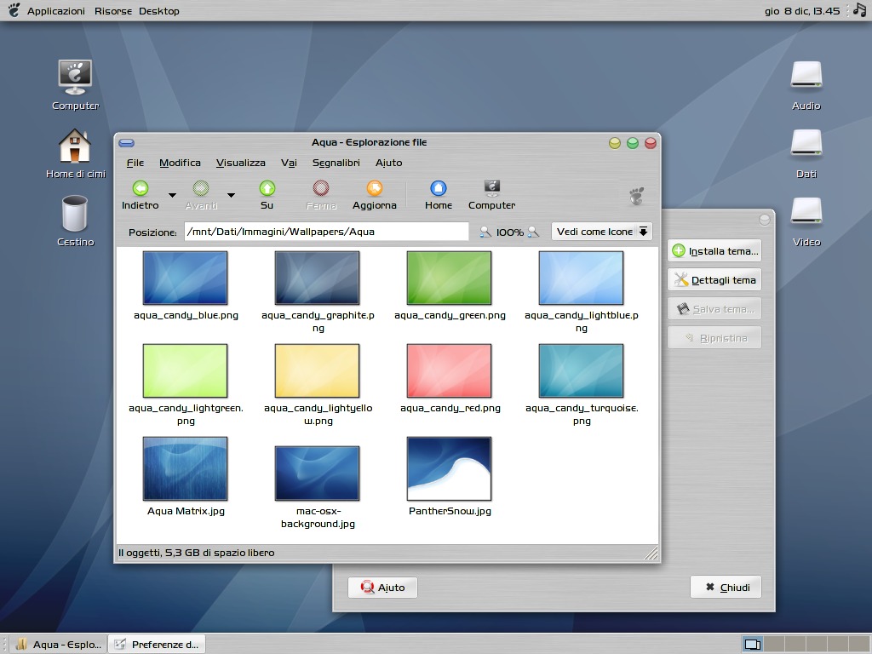Image resolution: width=872 pixels, height=654 pixels.
Task: Go up with the Su icon
Action: coord(267,188)
